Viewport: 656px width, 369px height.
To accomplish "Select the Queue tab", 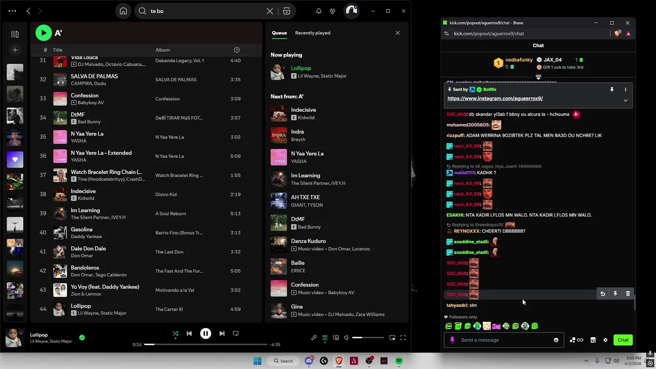I will pyautogui.click(x=279, y=33).
